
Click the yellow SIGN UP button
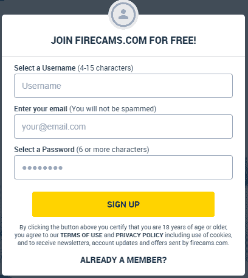(123, 204)
